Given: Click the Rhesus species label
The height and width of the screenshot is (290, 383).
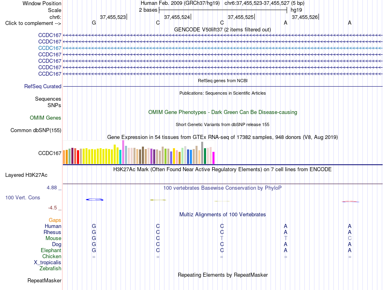Looking at the screenshot, I should point(52,232).
